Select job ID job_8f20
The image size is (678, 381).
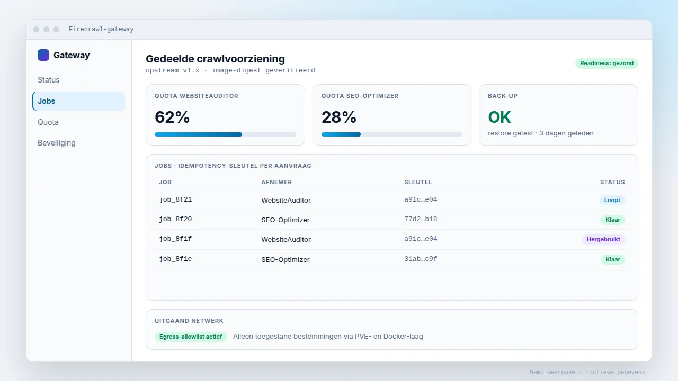pos(175,220)
